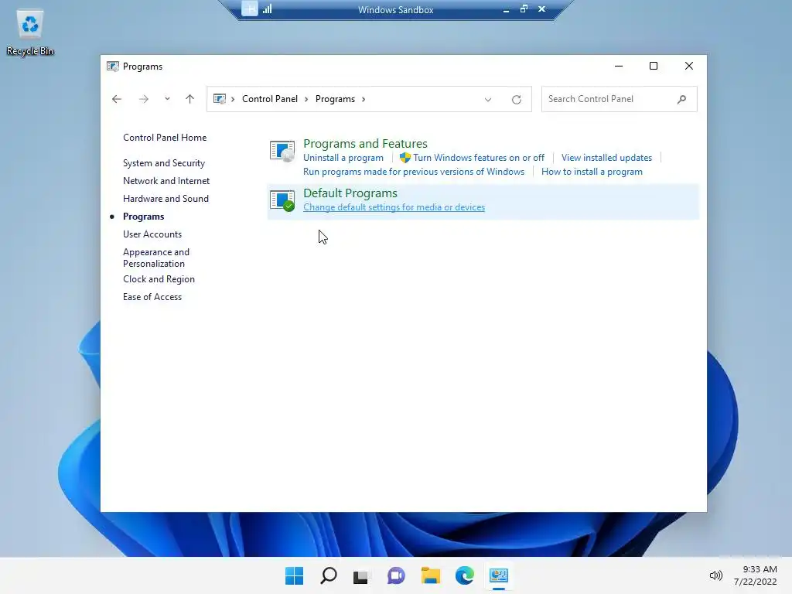Go up one level with the Up arrow
This screenshot has height=594, width=792.
[x=190, y=99]
